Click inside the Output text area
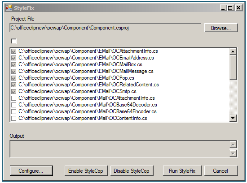The height and width of the screenshot is (183, 247). coord(119,149)
